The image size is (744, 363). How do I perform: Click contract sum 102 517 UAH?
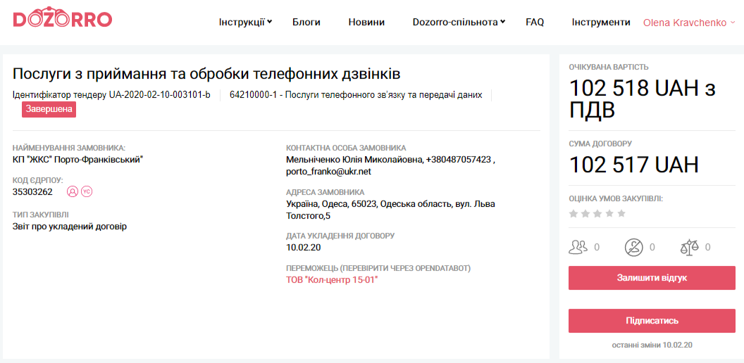[634, 165]
